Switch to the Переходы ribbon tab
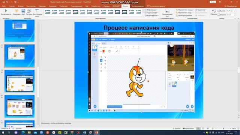240x135 pixels. [42, 6]
